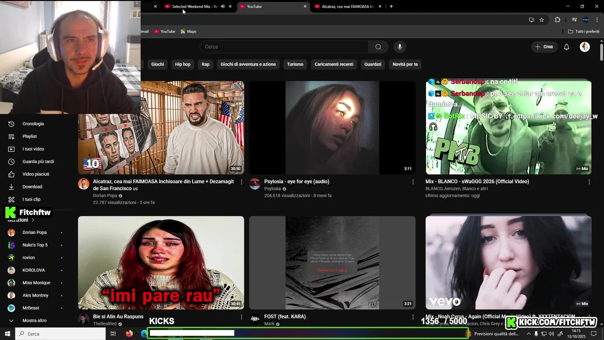Image resolution: width=604 pixels, height=340 pixels.
Task: Click the taskbar volume icon
Action: pos(552,334)
